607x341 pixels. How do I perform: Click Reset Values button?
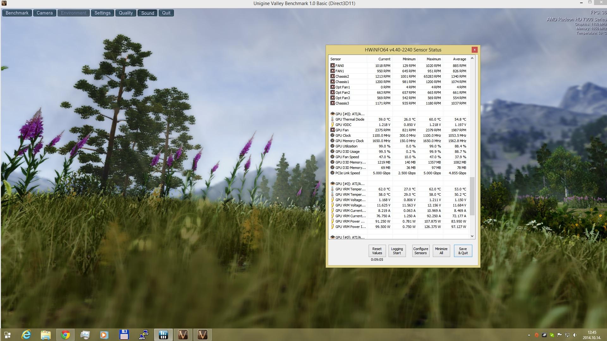point(377,251)
